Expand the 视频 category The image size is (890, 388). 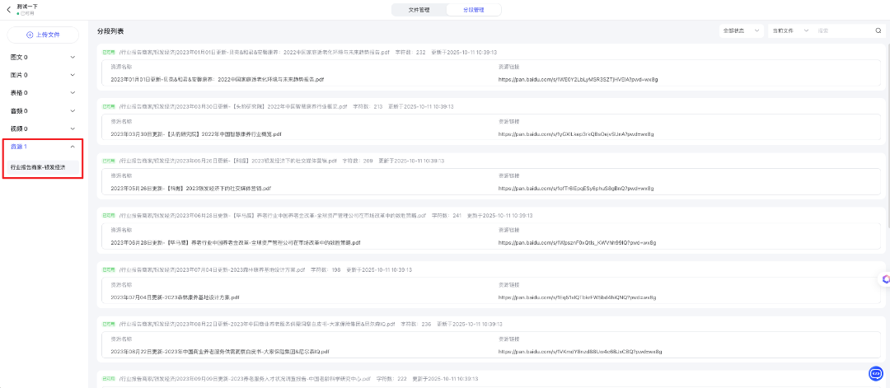[73, 129]
